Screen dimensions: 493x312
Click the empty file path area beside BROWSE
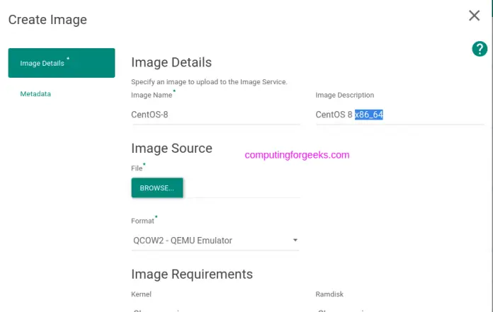(x=242, y=188)
